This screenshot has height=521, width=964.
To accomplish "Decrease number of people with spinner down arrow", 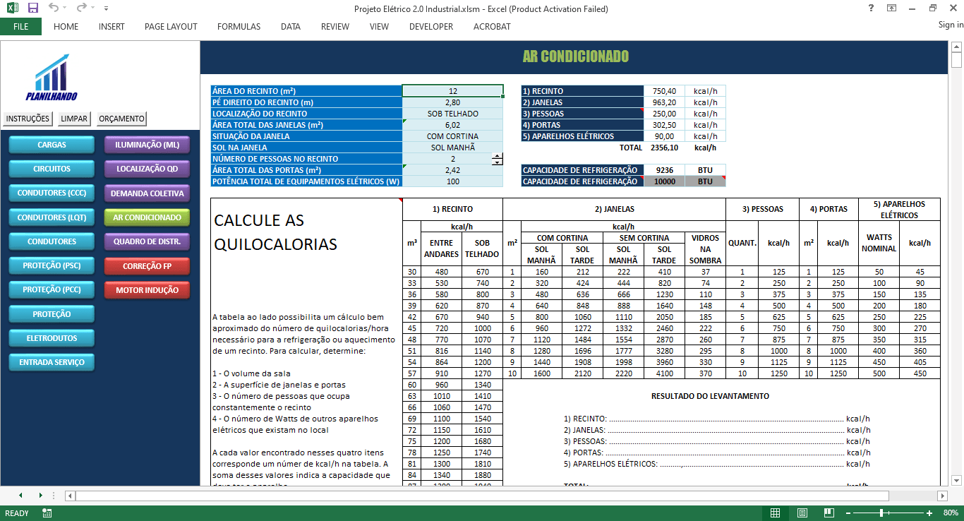I will 497,162.
